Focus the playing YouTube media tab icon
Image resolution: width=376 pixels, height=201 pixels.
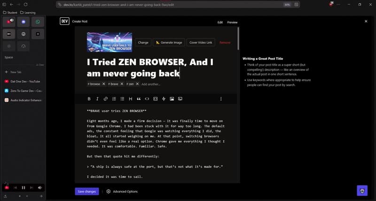tap(7, 187)
